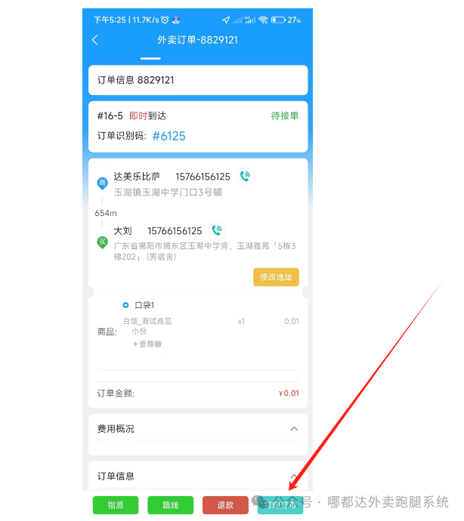Select the 口袋1 radio button
The width and height of the screenshot is (464, 521).
coord(125,305)
